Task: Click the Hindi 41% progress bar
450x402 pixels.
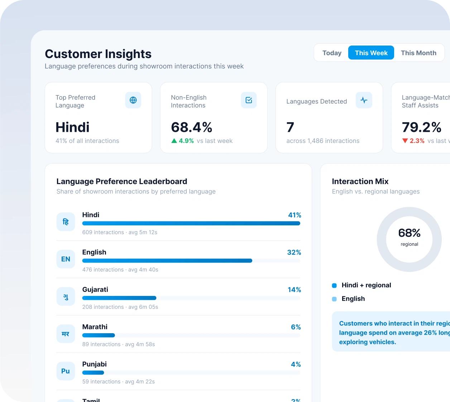Action: [191, 223]
